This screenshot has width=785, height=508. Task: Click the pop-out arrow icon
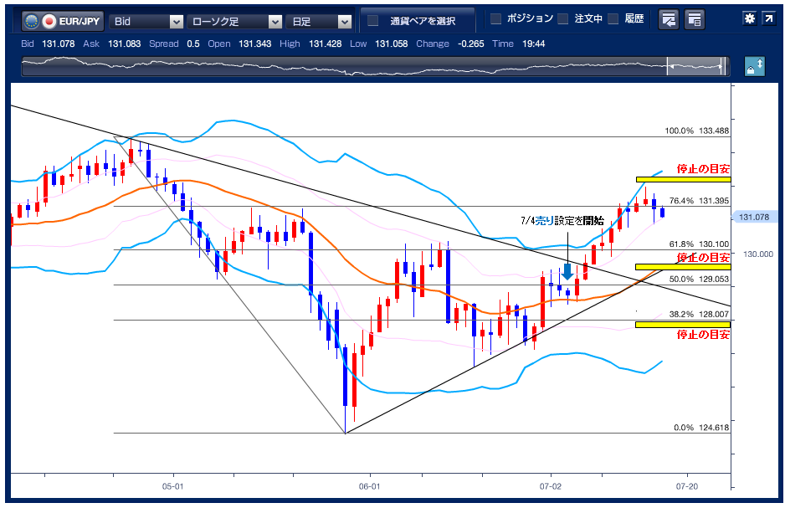(x=768, y=18)
